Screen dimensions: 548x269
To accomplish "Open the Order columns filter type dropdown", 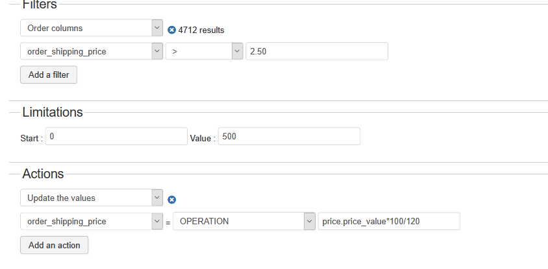I will (x=91, y=28).
